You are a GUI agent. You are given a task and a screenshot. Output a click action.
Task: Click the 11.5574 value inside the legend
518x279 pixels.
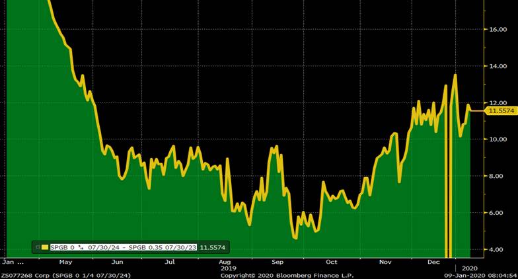tap(213, 247)
